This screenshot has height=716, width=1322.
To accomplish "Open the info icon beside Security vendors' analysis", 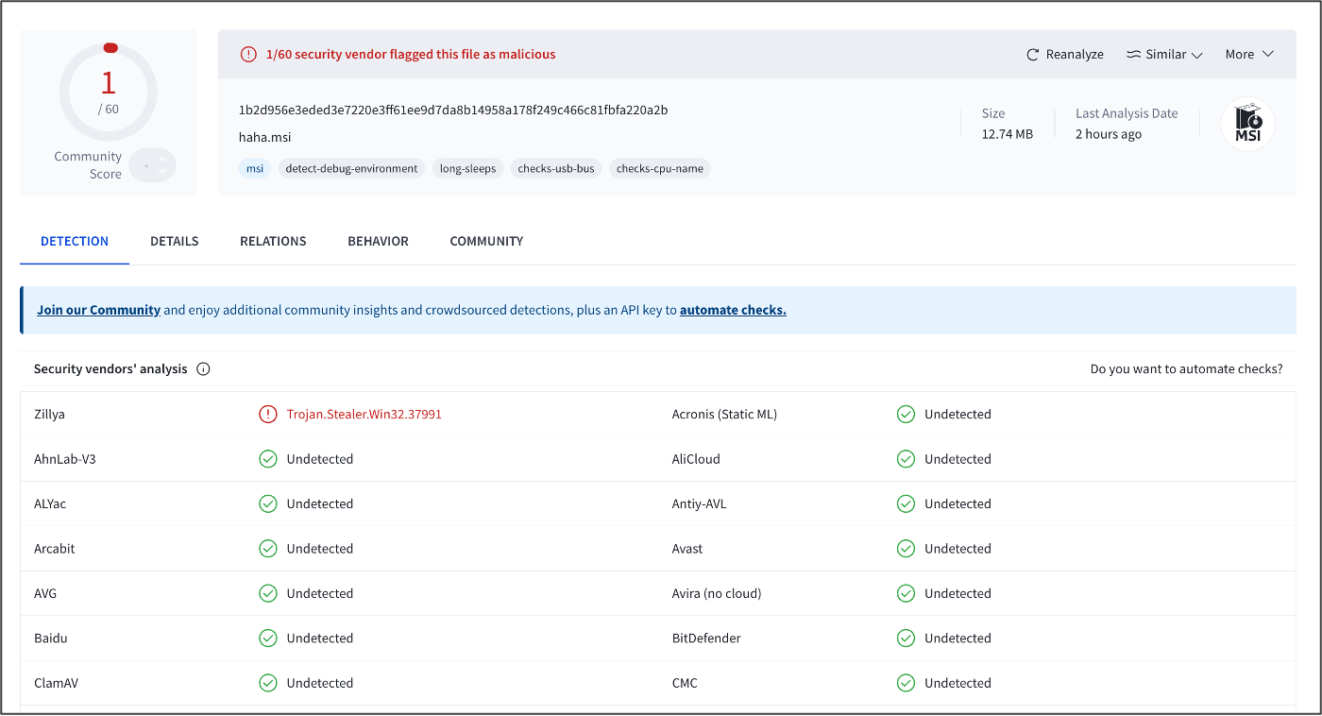I will (x=203, y=368).
